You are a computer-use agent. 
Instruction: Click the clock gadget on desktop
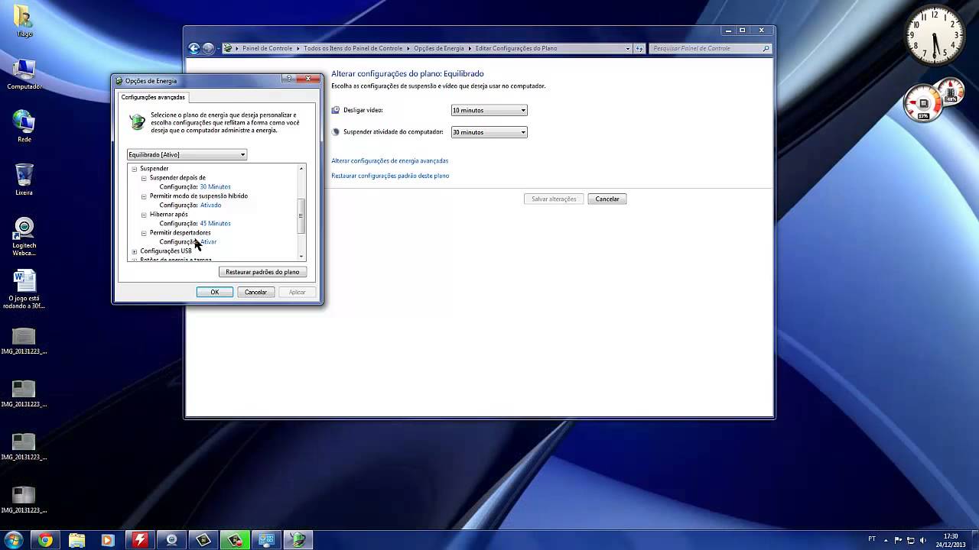click(933, 35)
